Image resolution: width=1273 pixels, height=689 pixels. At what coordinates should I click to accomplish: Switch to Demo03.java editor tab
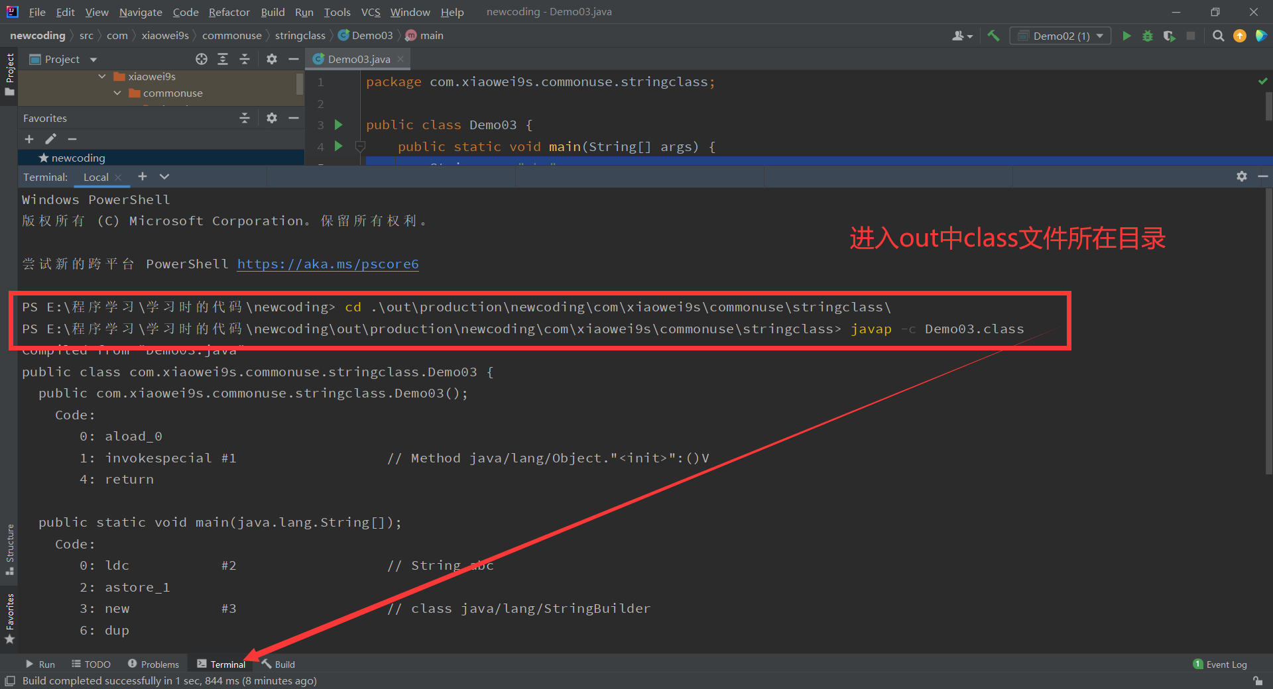(359, 59)
